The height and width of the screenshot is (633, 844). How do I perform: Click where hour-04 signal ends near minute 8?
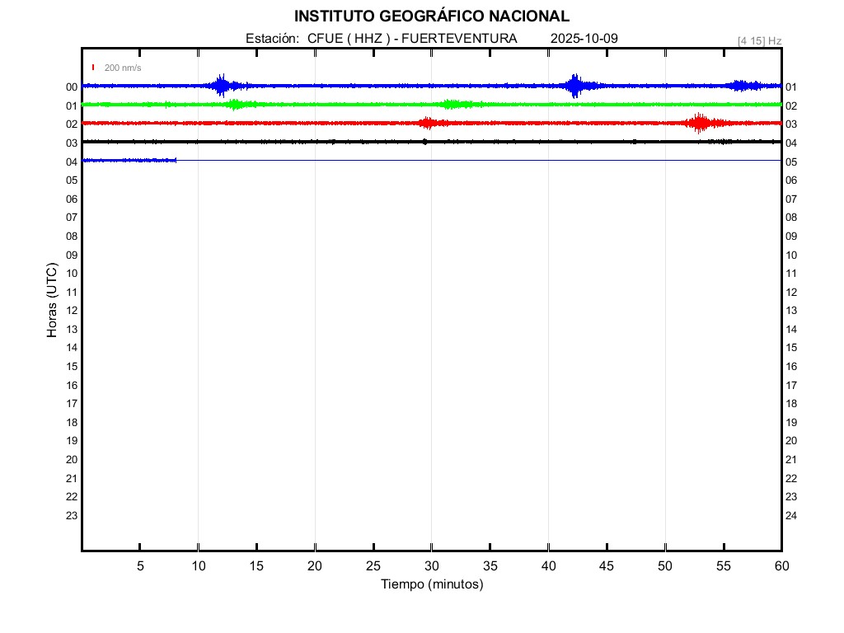coord(176,160)
